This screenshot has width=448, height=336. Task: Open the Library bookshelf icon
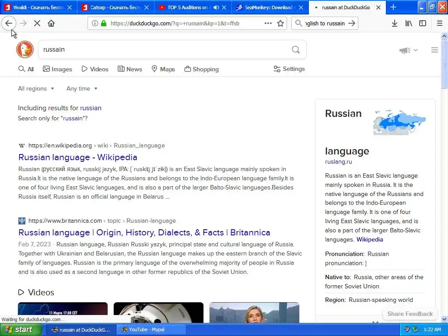pyautogui.click(x=409, y=23)
